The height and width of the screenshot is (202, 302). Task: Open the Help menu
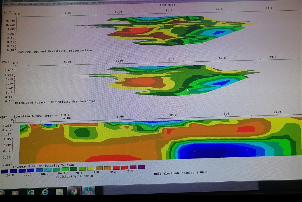102,3
